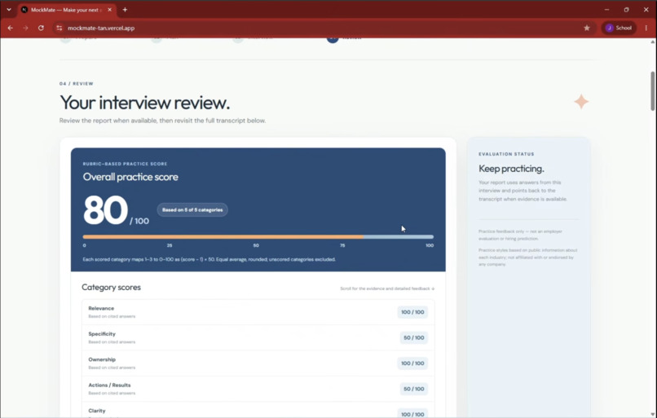This screenshot has width=657, height=418.
Task: Click the 'Keep practicing.' status heading
Action: [511, 169]
